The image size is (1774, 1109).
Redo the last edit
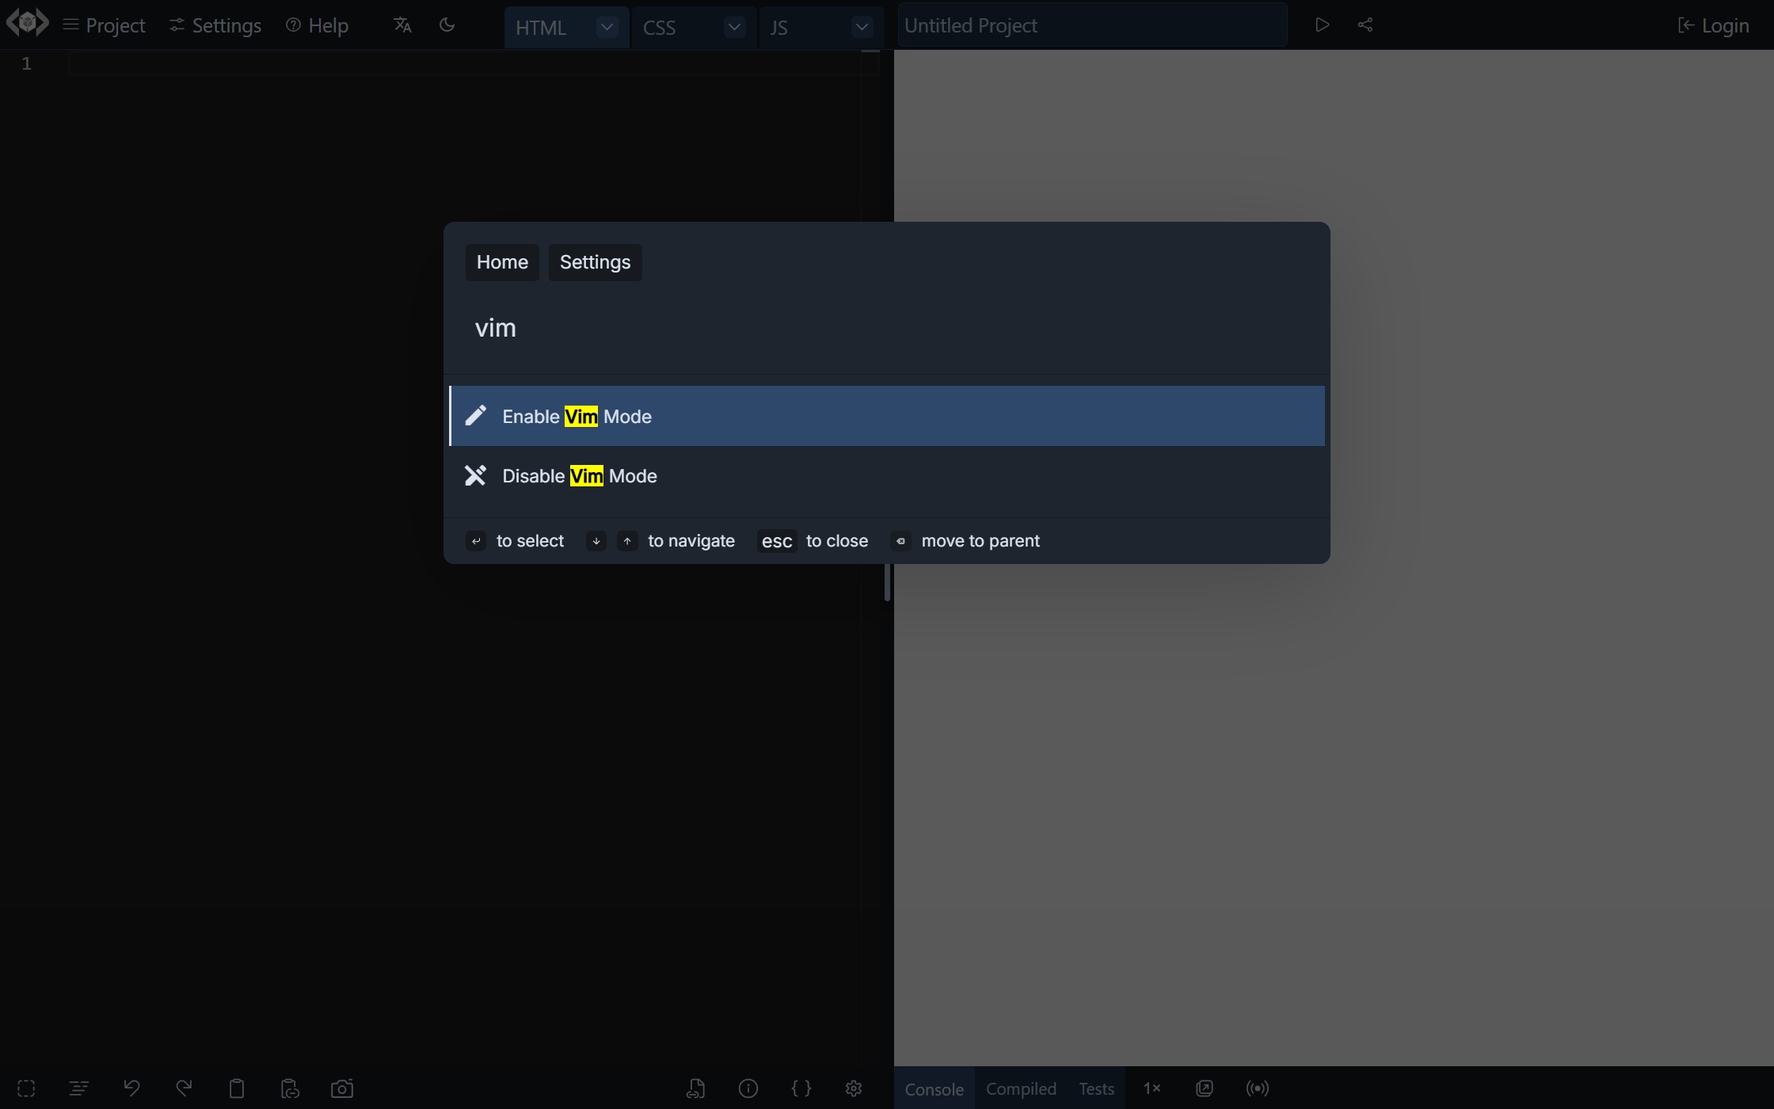point(184,1088)
